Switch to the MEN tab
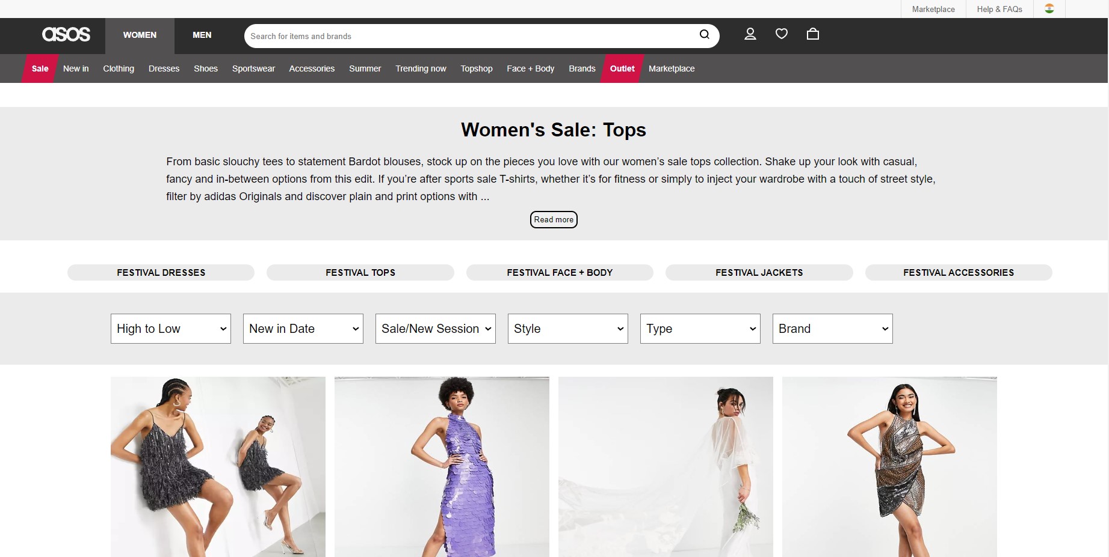This screenshot has height=557, width=1109. [x=202, y=35]
